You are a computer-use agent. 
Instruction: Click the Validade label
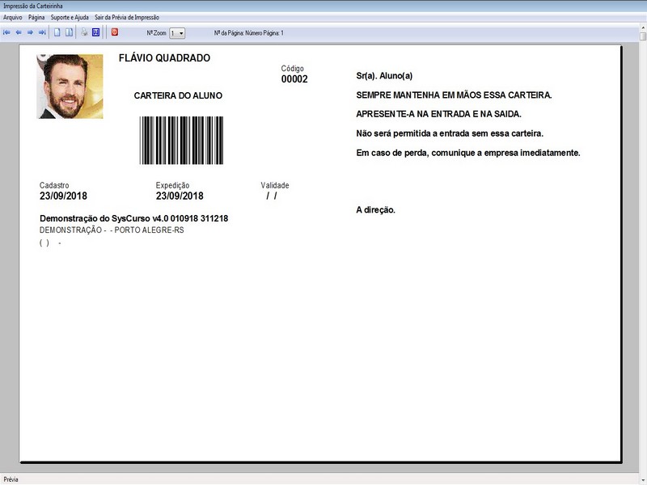click(274, 186)
